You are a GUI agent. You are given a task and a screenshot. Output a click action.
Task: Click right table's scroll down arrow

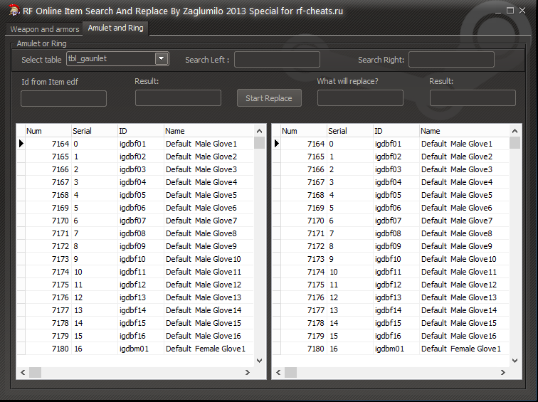(x=515, y=361)
